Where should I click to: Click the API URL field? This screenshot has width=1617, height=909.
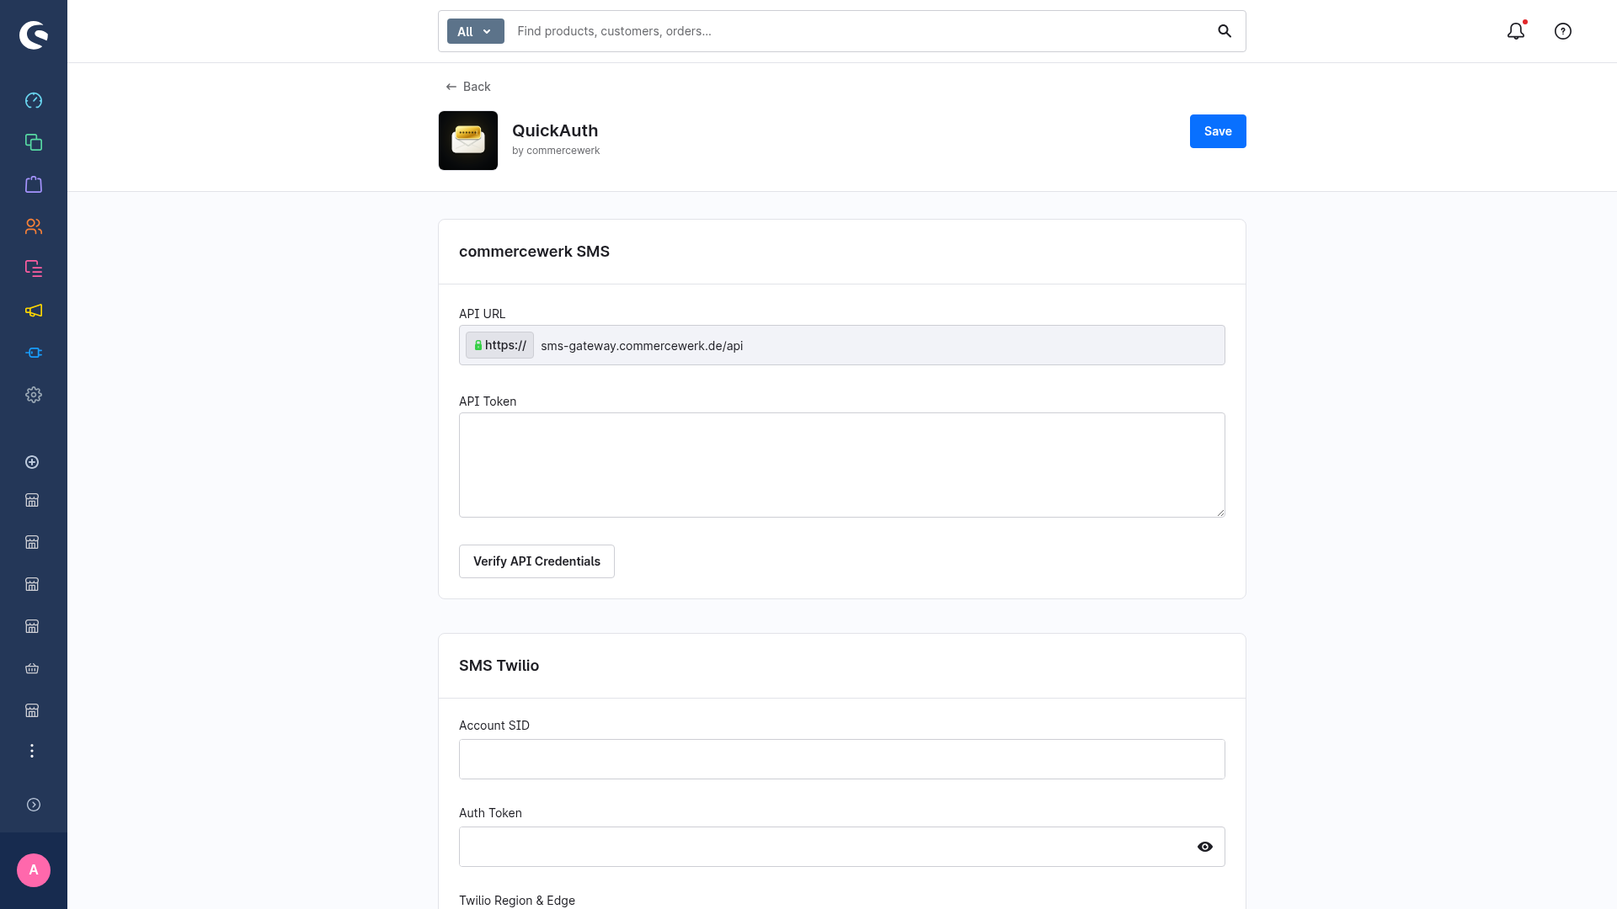pyautogui.click(x=842, y=345)
